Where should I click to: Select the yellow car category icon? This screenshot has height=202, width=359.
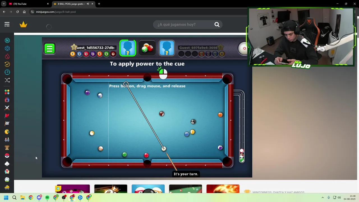[x=7, y=187]
